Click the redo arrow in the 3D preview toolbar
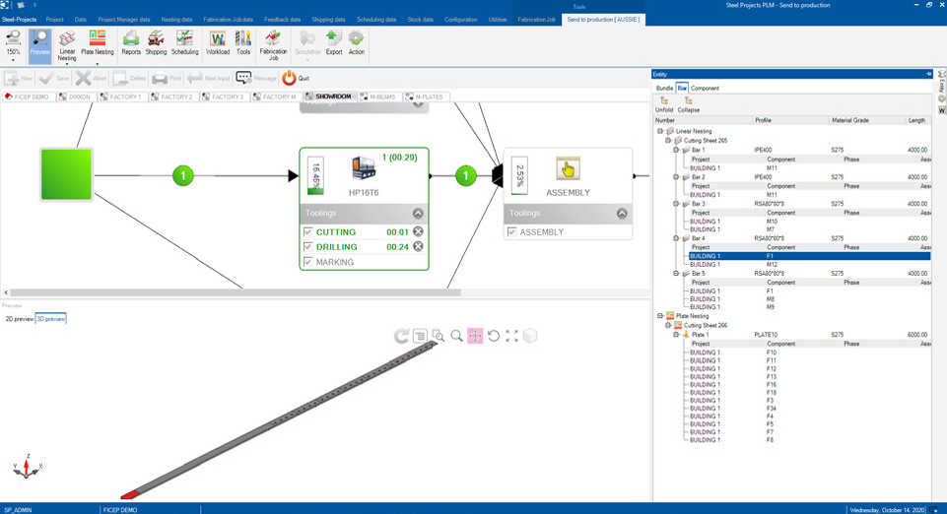The image size is (947, 514). pyautogui.click(x=401, y=336)
